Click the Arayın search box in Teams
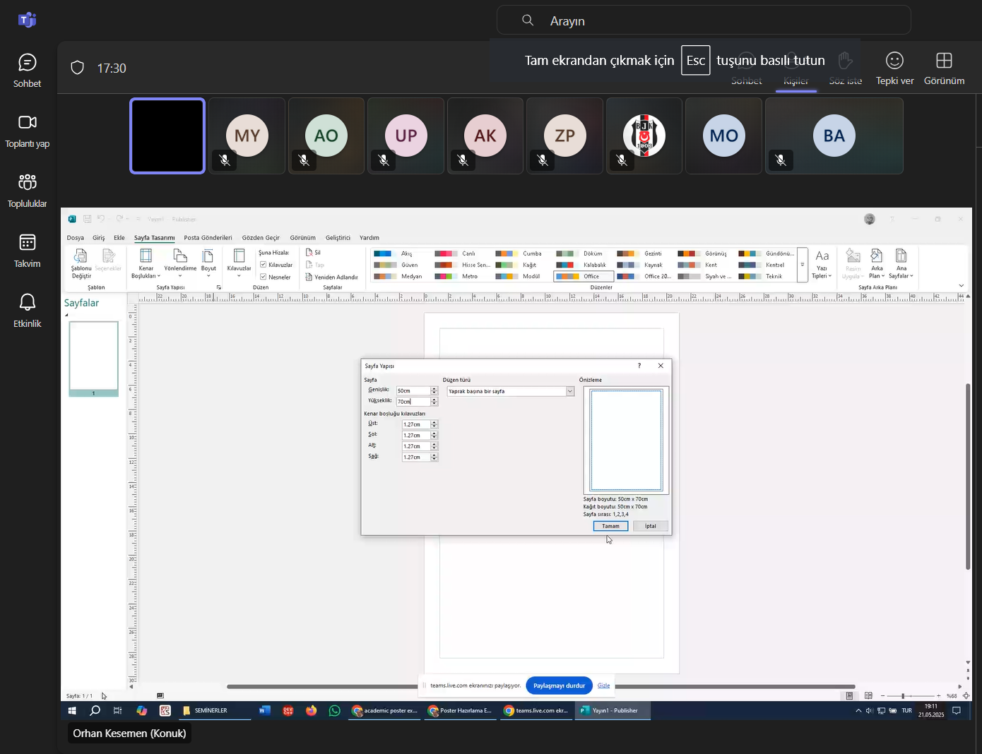Image resolution: width=982 pixels, height=754 pixels. click(x=704, y=20)
